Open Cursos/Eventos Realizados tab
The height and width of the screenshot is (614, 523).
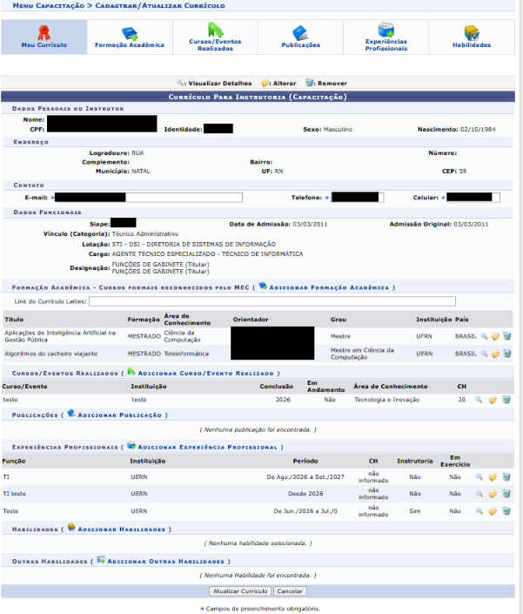(215, 37)
